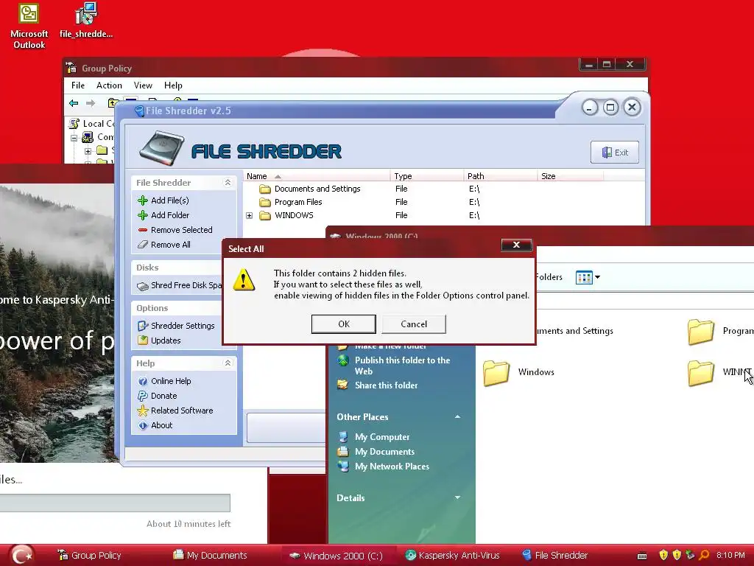Screen dimensions: 754x566
Task: Collapse the Computer Configuration tree node in Group Policy
Action: point(74,138)
